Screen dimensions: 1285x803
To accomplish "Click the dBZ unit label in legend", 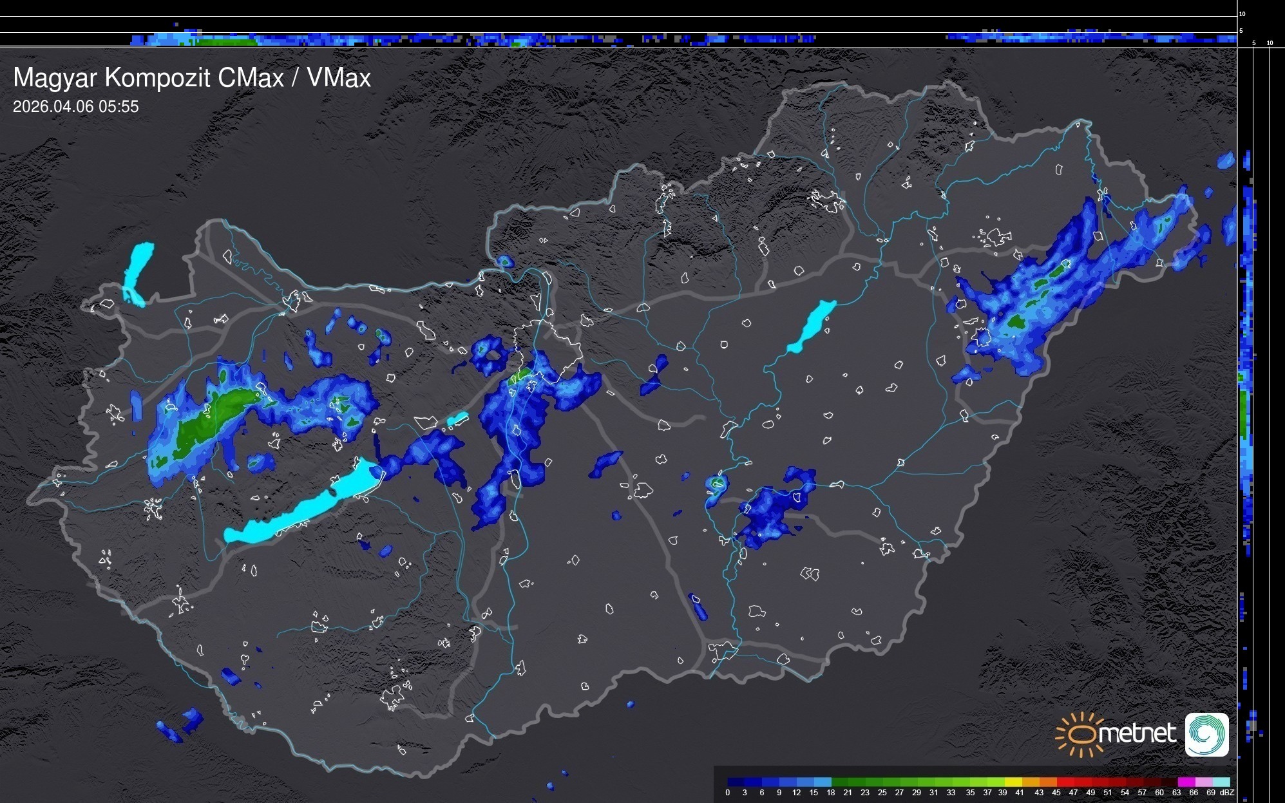I will [x=1226, y=793].
